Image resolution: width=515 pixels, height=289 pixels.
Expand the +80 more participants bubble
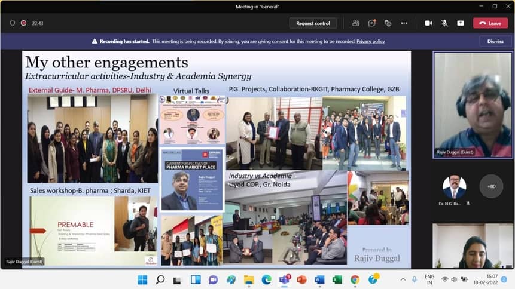pyautogui.click(x=491, y=186)
